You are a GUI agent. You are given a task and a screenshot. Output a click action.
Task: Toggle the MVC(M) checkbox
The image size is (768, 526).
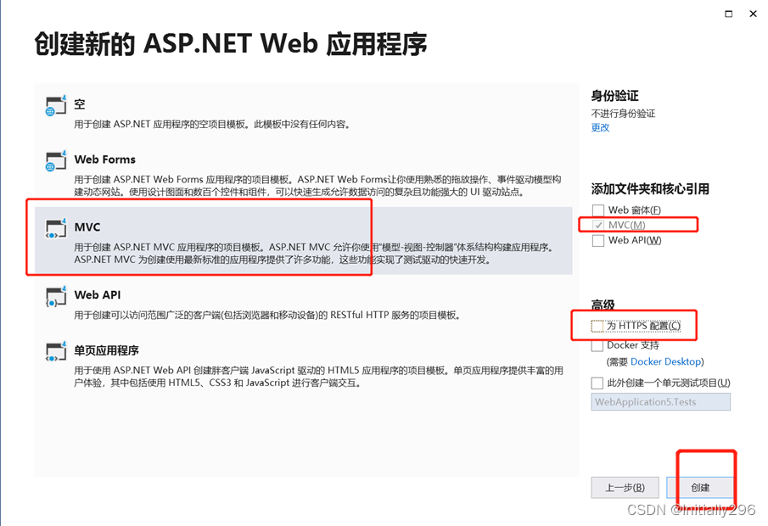point(598,226)
